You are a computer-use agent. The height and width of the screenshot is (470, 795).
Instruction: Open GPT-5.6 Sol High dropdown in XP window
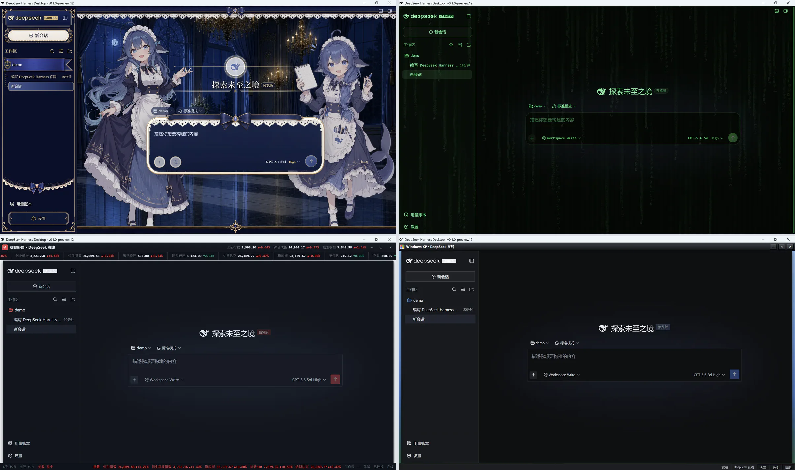click(x=709, y=375)
